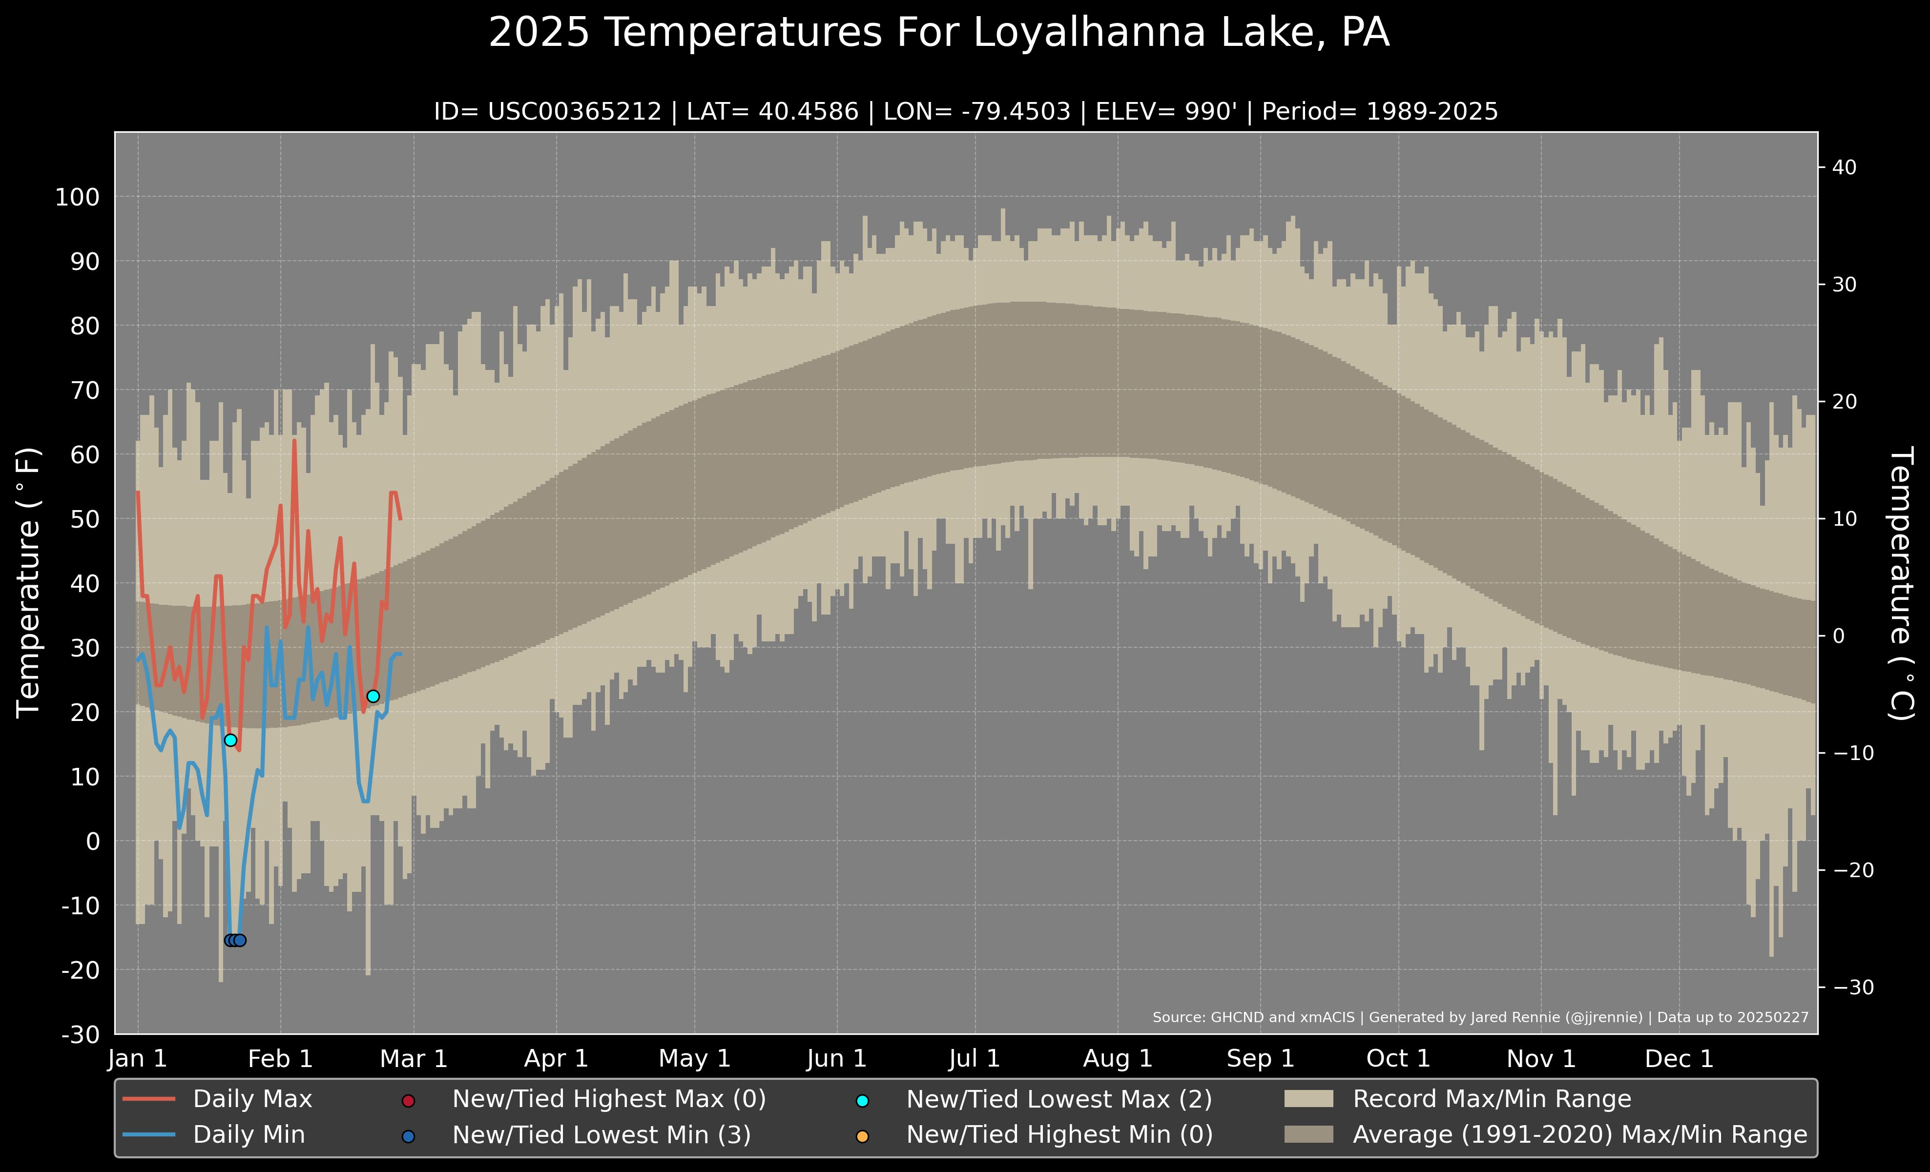Click the 'Daily Max' red line legend marker

tap(149, 1099)
